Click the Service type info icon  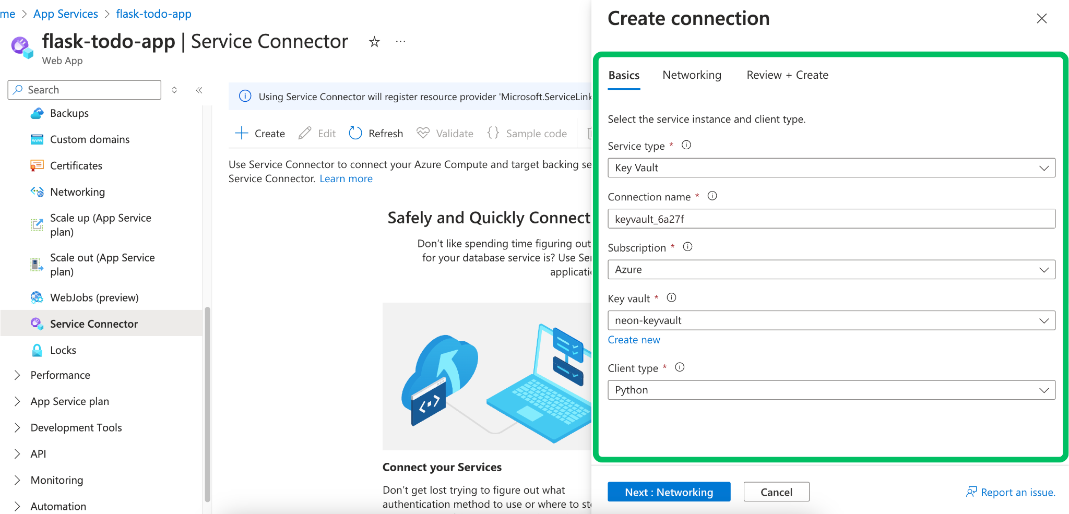pos(686,145)
